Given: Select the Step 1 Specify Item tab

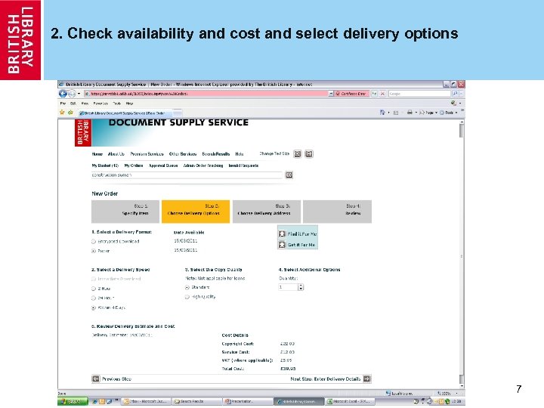Looking at the screenshot, I should click(x=125, y=212).
